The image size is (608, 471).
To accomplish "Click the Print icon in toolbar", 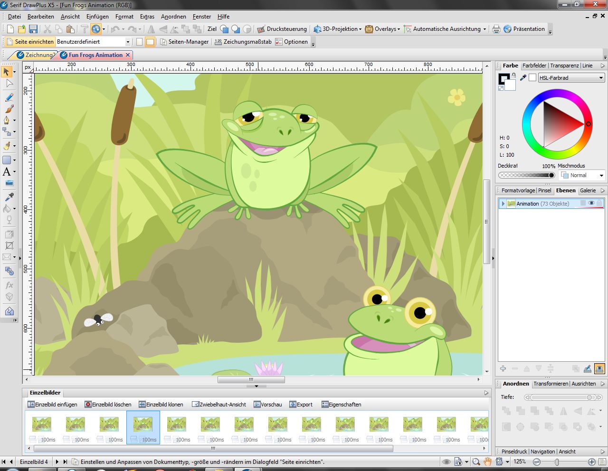I will click(x=496, y=29).
